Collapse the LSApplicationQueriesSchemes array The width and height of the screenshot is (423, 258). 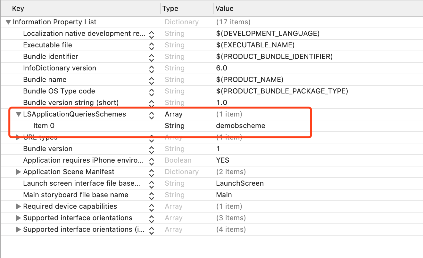(x=19, y=114)
